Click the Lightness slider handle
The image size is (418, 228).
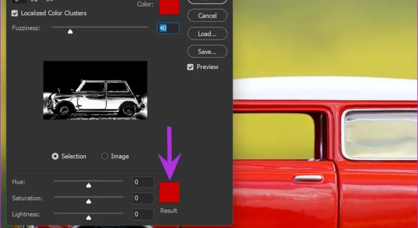tap(89, 218)
